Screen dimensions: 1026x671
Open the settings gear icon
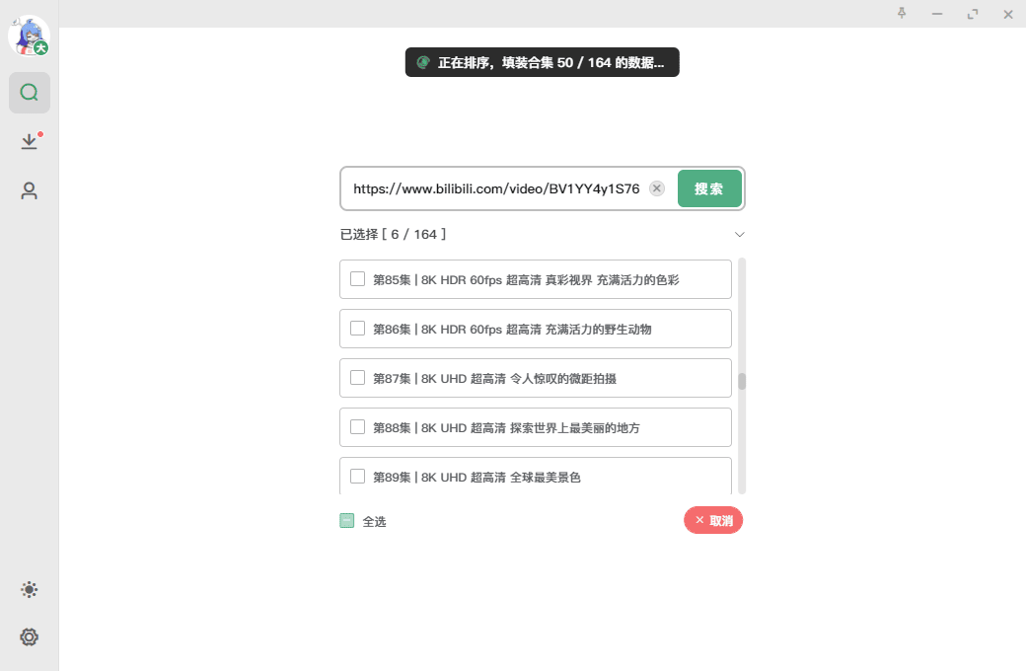click(29, 636)
